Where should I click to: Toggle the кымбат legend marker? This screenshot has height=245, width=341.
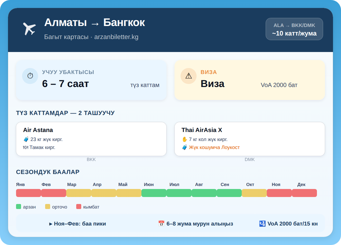[x=79, y=206]
